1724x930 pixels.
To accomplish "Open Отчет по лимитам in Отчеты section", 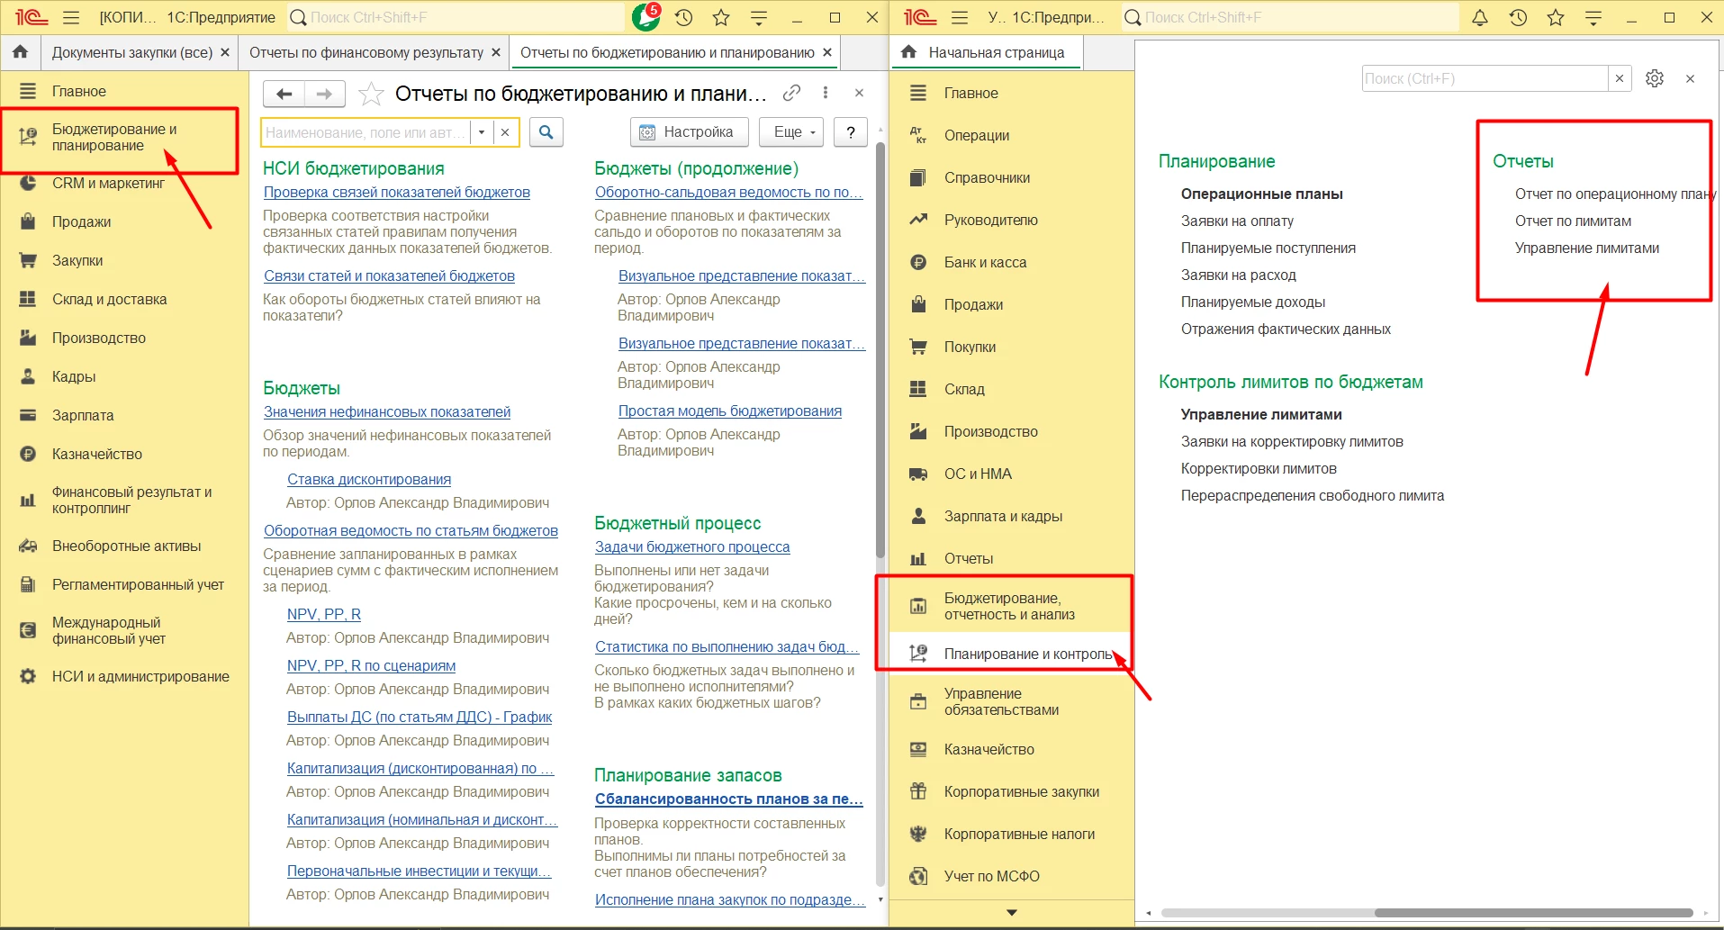I will point(1573,221).
